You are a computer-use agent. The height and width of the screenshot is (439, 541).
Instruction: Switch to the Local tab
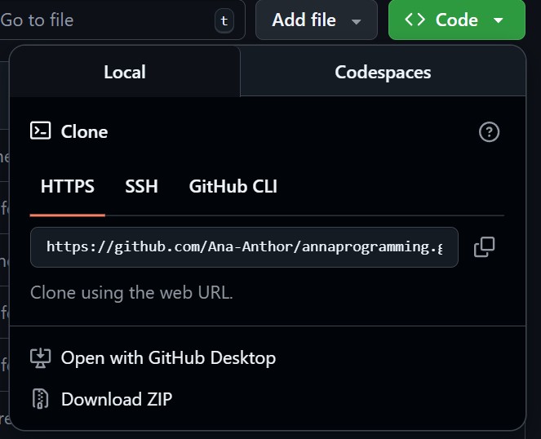pyautogui.click(x=125, y=72)
